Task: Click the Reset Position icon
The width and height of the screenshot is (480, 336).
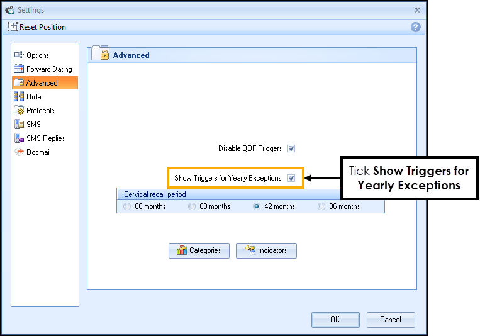Action: [x=12, y=27]
